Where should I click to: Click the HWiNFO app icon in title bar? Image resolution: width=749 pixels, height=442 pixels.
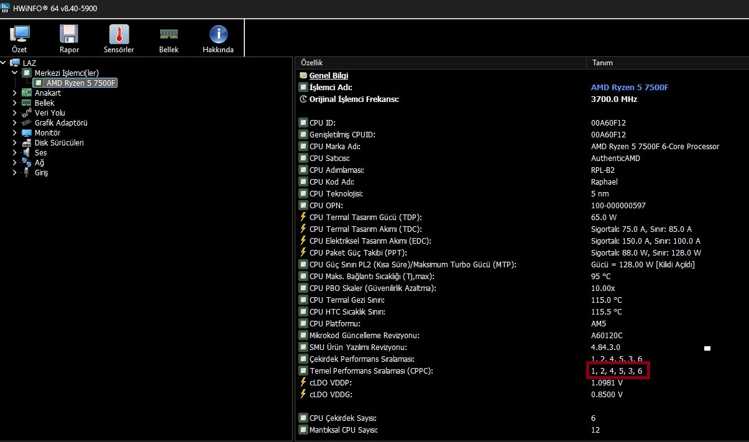(x=6, y=8)
